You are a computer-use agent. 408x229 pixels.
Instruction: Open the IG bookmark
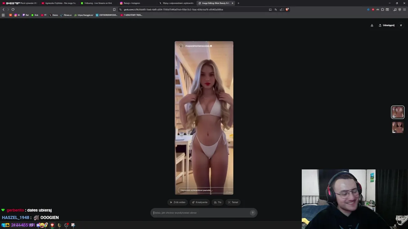(17, 15)
